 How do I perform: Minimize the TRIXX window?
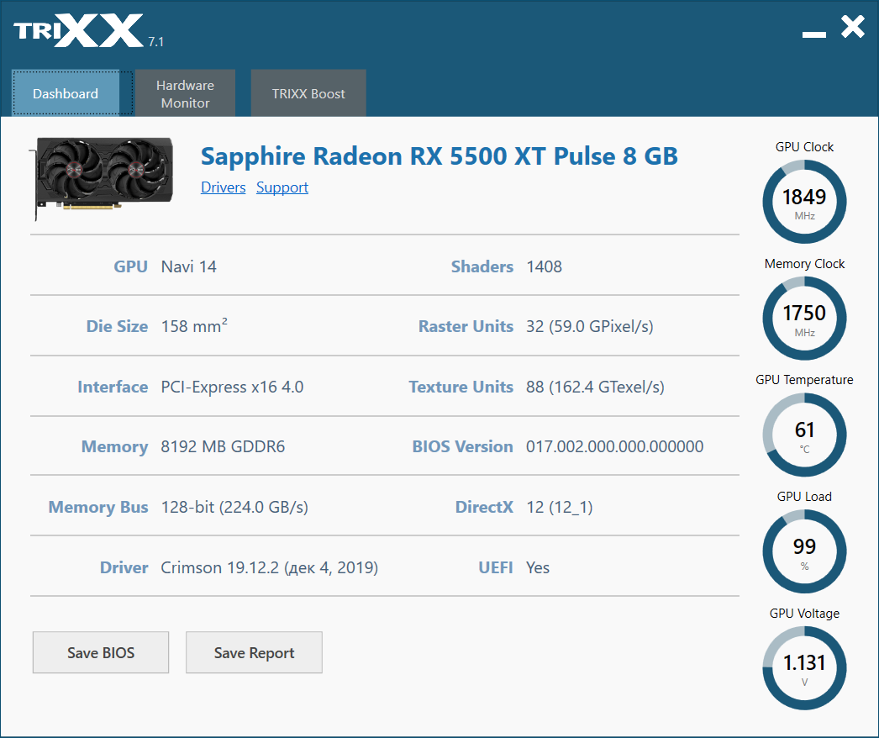point(814,34)
